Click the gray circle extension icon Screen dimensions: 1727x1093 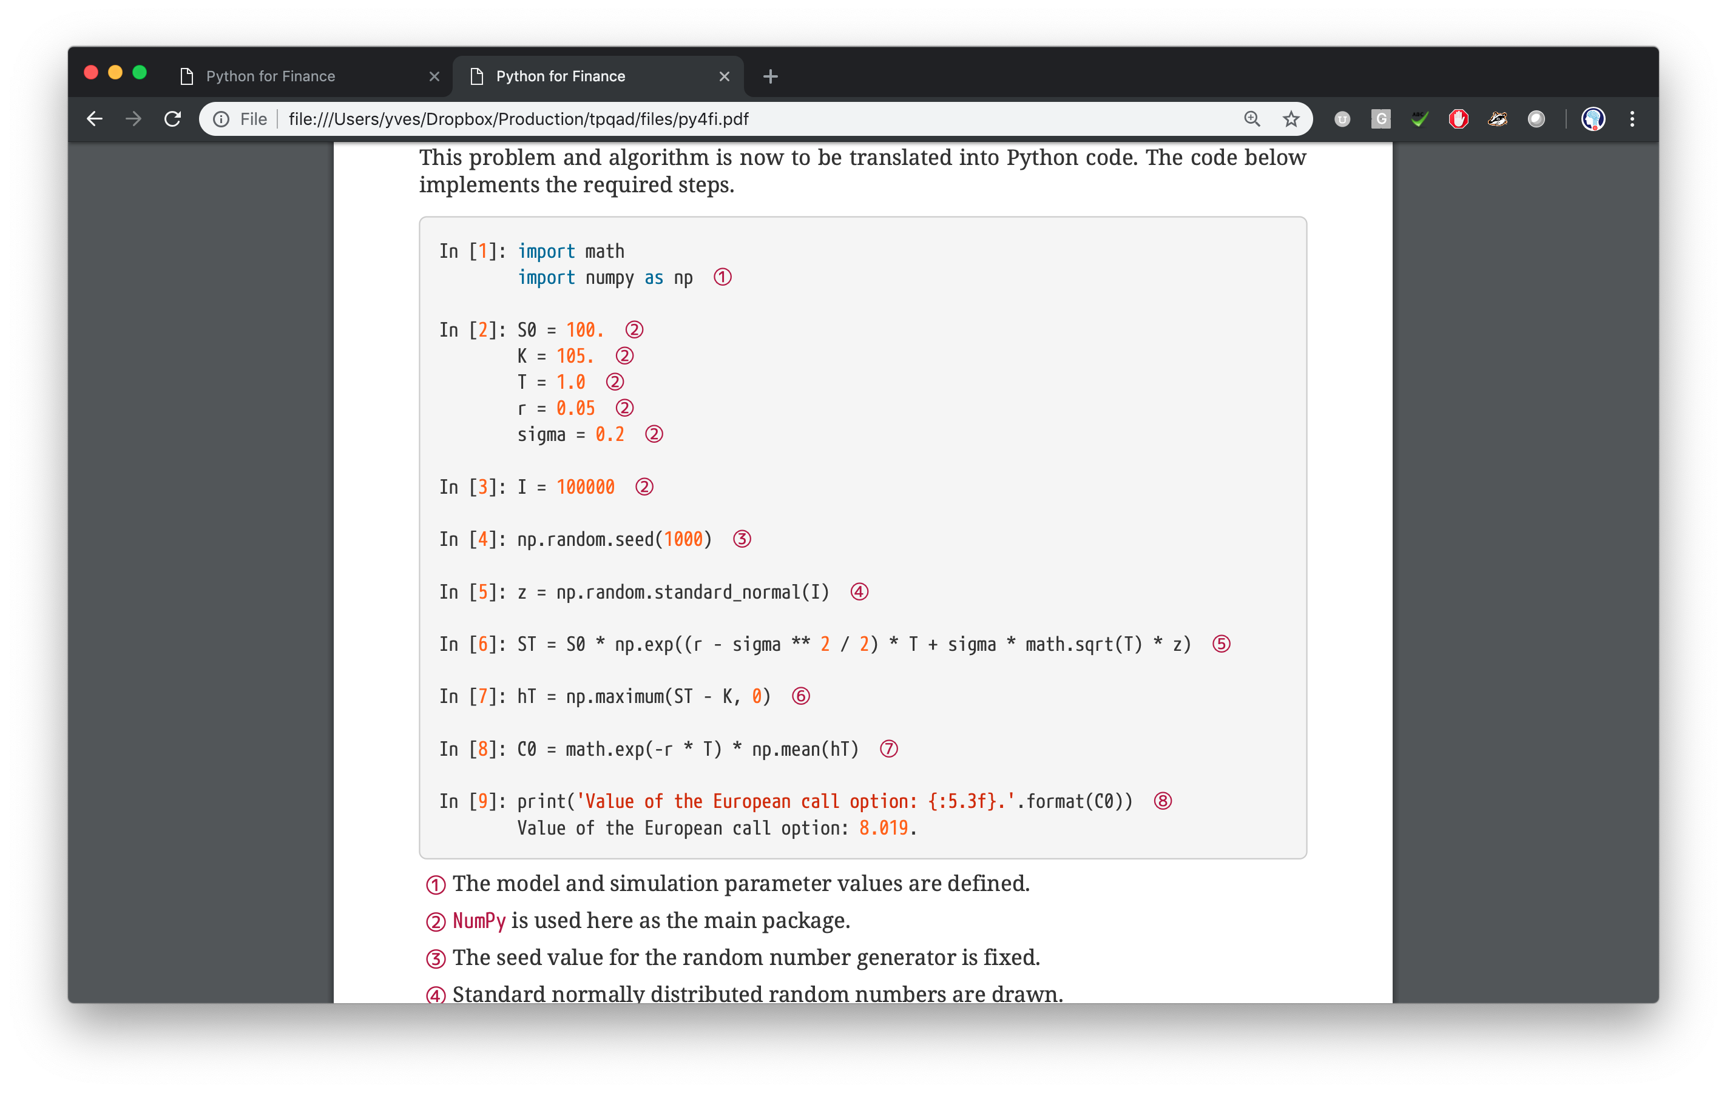(1535, 119)
